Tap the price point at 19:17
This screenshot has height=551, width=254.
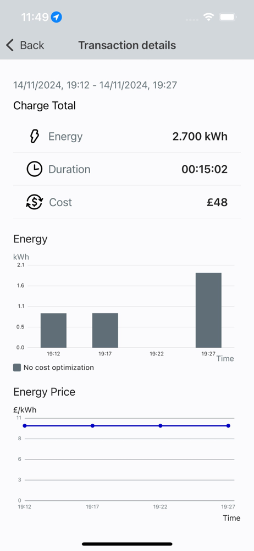92,425
